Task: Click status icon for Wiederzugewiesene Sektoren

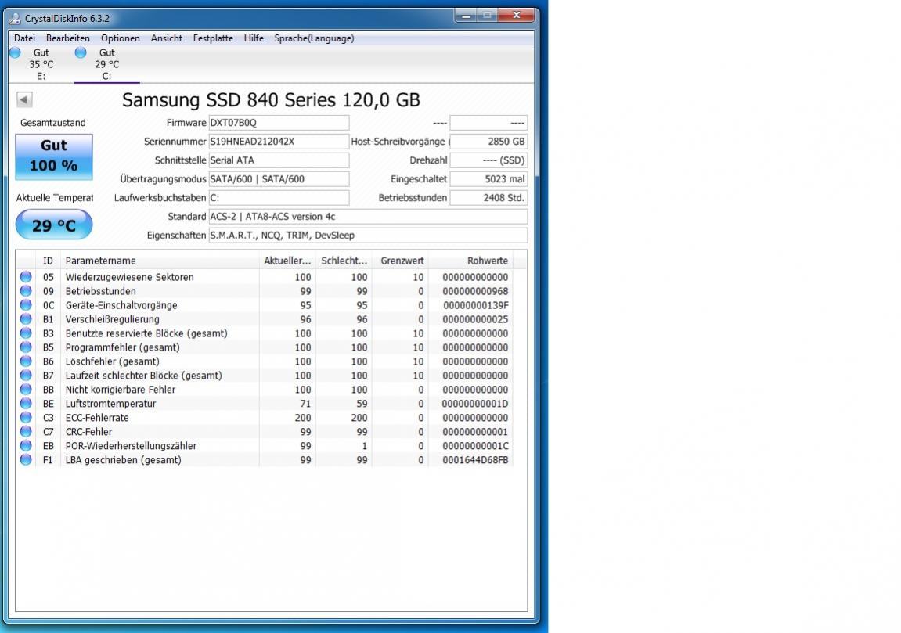Action: [26, 276]
